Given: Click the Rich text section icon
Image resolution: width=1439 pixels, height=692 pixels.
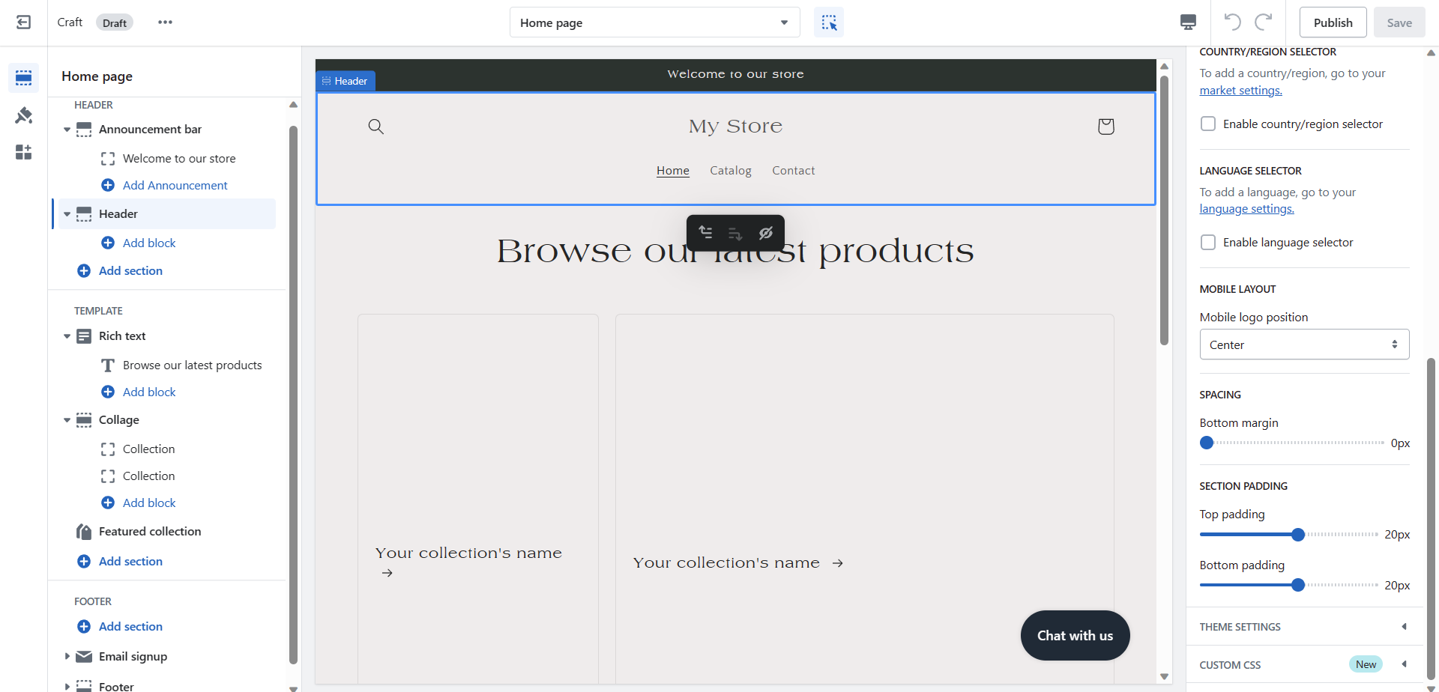Looking at the screenshot, I should (84, 336).
